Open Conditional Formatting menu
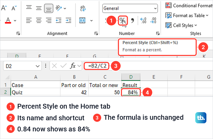Screen dimensions: 213x139 click(x=189, y=6)
